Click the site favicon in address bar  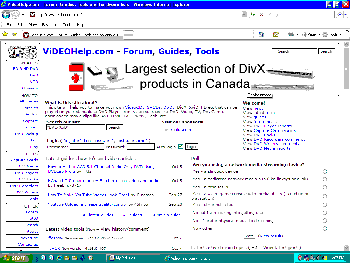point(32,14)
